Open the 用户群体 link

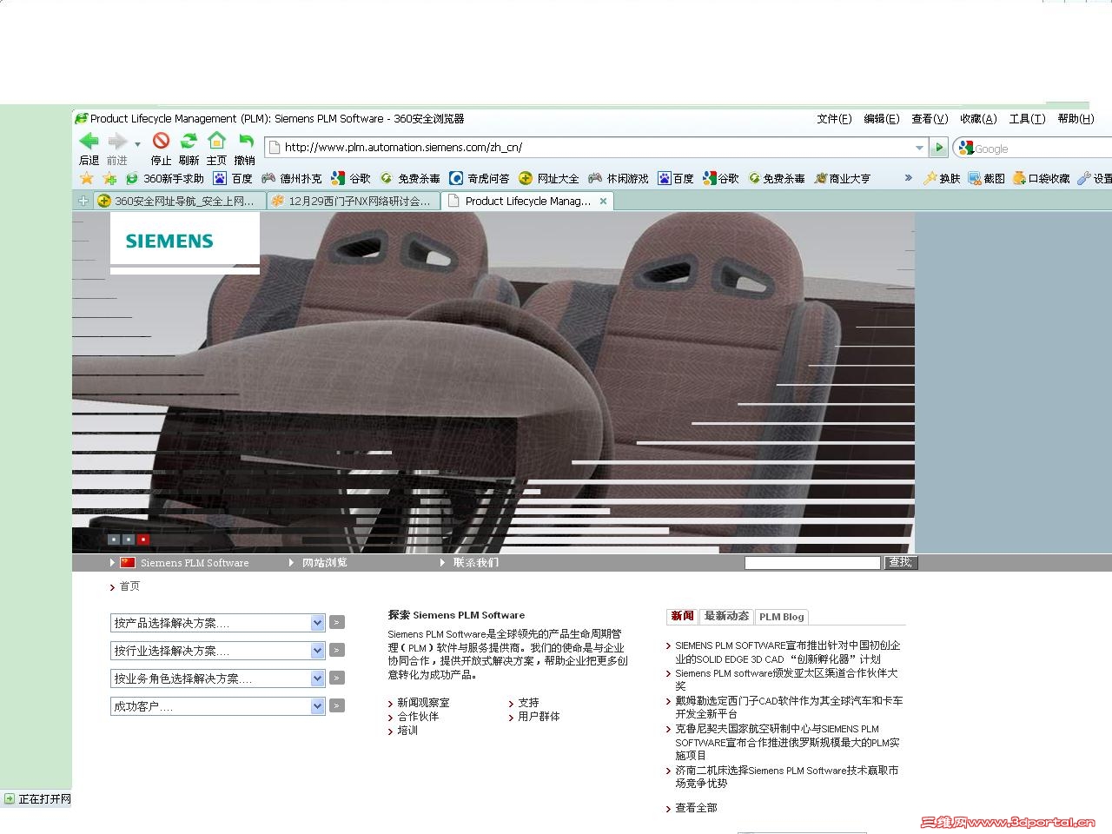539,717
